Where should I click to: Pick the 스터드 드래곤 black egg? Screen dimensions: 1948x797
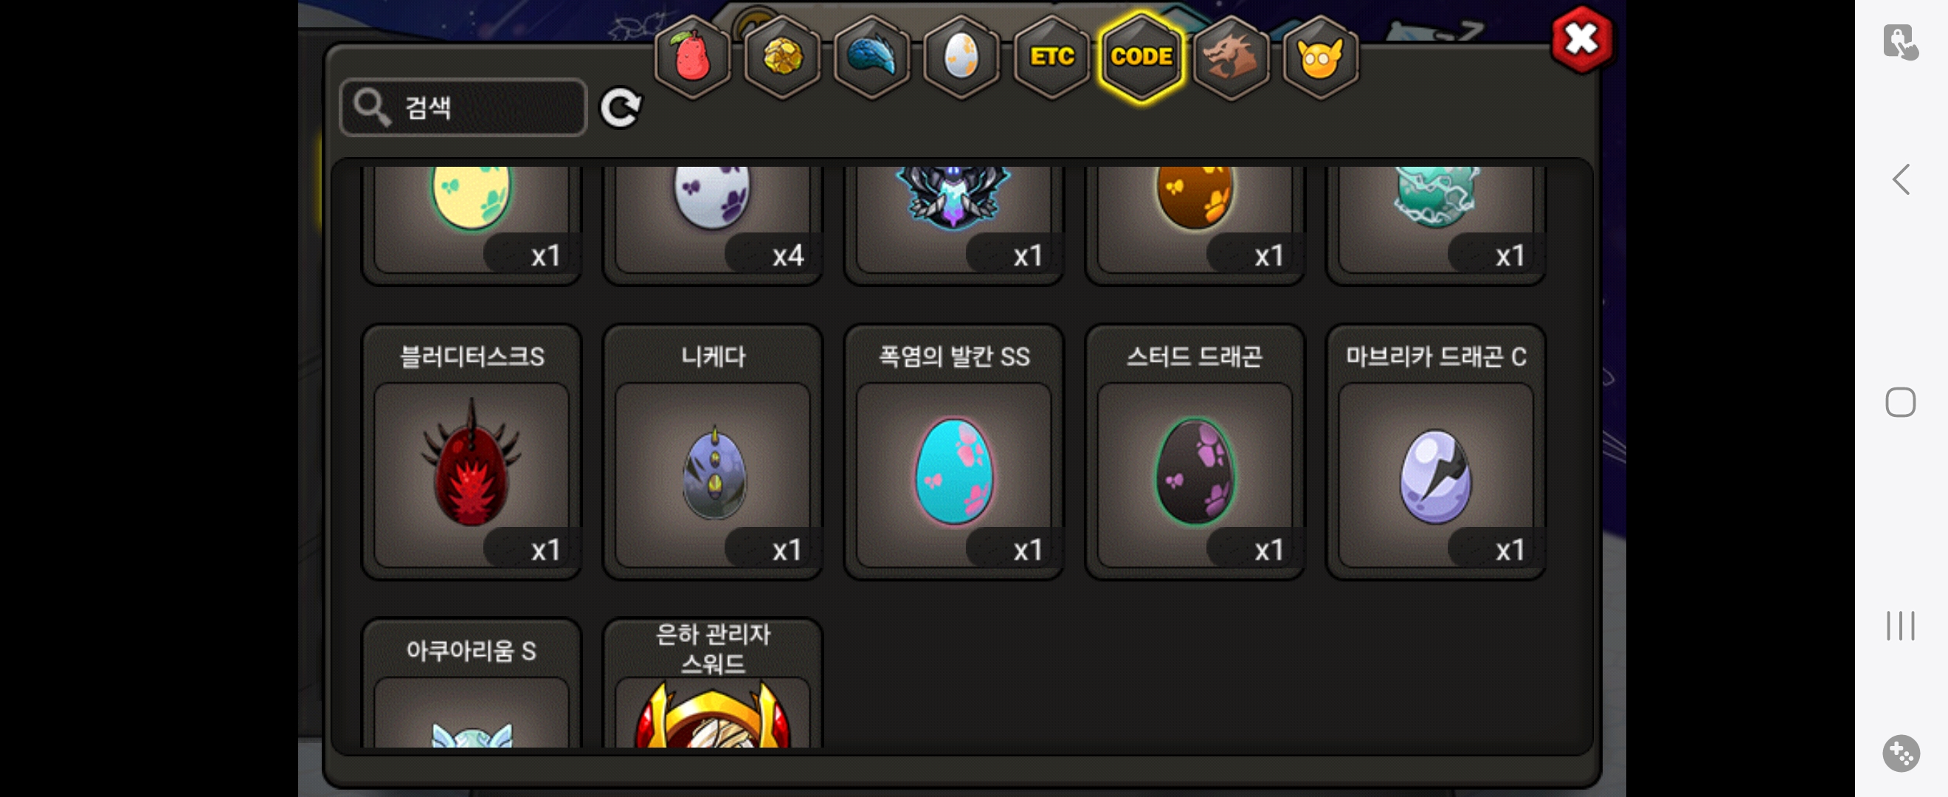pyautogui.click(x=1195, y=453)
